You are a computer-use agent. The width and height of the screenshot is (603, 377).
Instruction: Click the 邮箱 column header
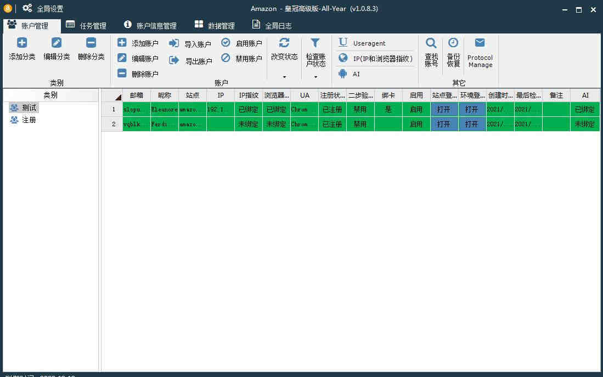tap(137, 95)
